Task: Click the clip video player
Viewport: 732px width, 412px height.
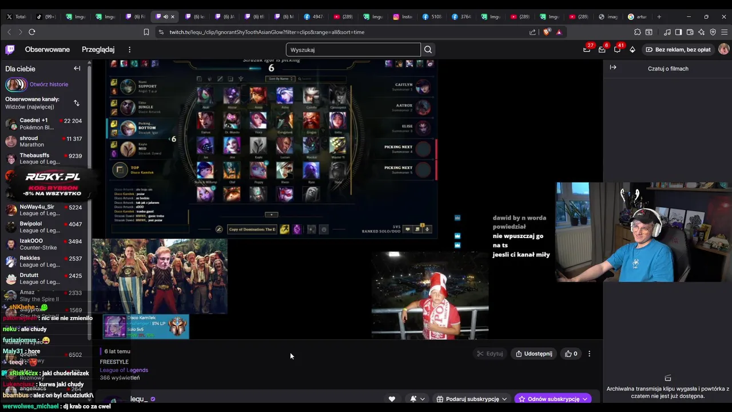Action: pos(349,200)
